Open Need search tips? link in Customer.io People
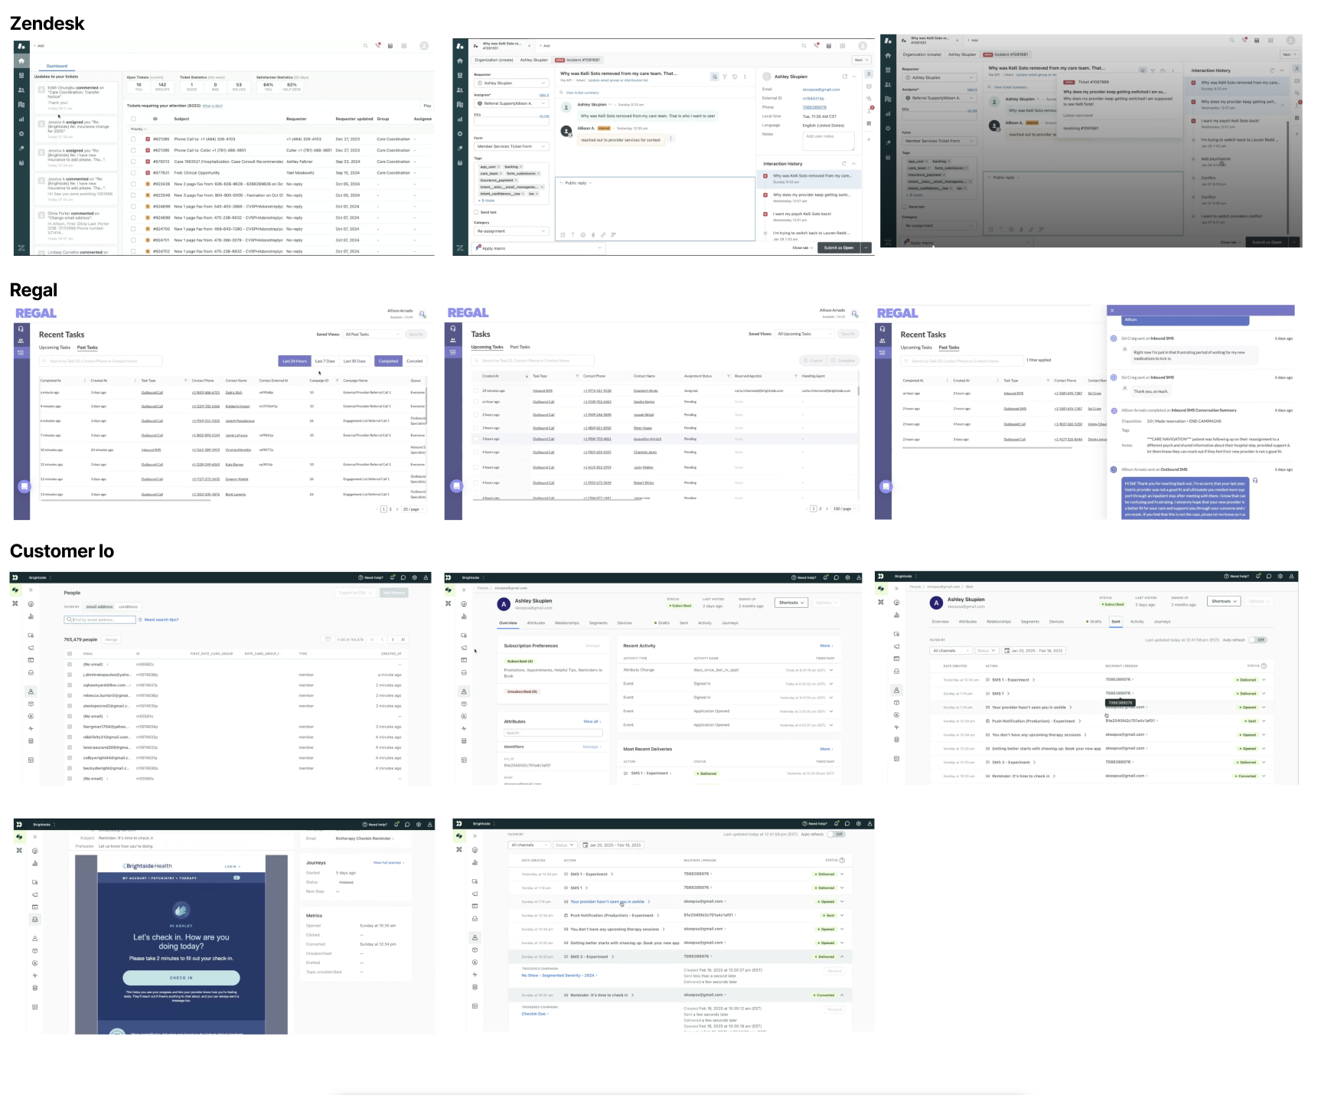The height and width of the screenshot is (1095, 1321). [161, 619]
